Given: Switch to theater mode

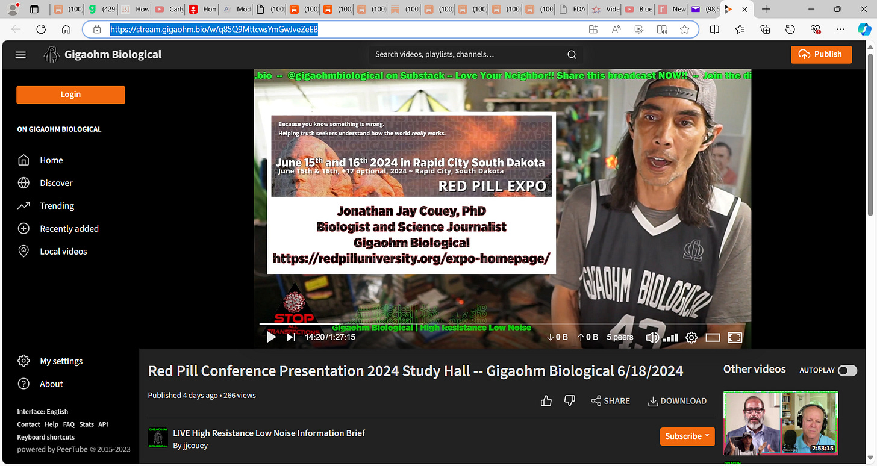Looking at the screenshot, I should tap(713, 338).
